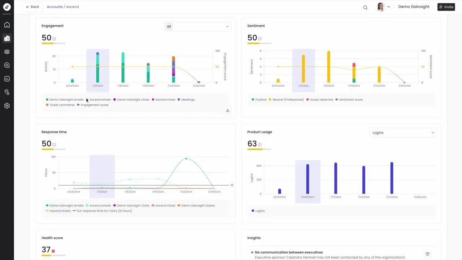Click the insight comment icon

click(x=428, y=254)
